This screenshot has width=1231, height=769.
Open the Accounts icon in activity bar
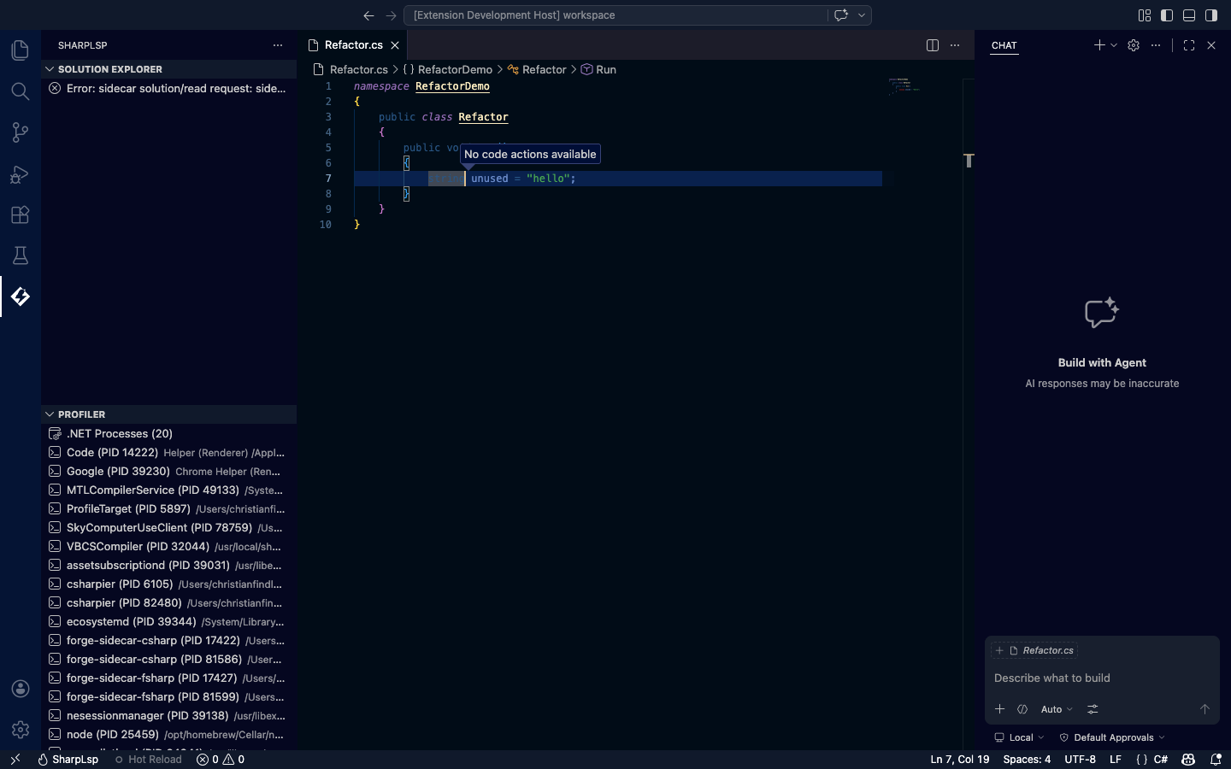pyautogui.click(x=21, y=689)
